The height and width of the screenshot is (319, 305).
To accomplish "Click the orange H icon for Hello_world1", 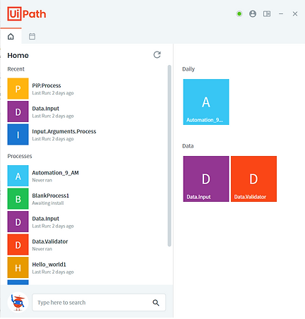I will coord(18,267).
